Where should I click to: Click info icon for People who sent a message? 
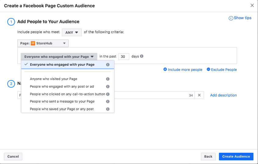coord(108,101)
